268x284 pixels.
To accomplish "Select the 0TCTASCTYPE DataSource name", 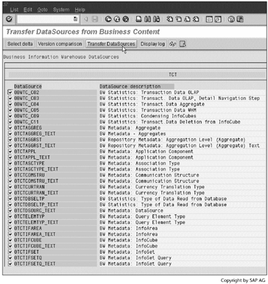I will click(29, 163).
